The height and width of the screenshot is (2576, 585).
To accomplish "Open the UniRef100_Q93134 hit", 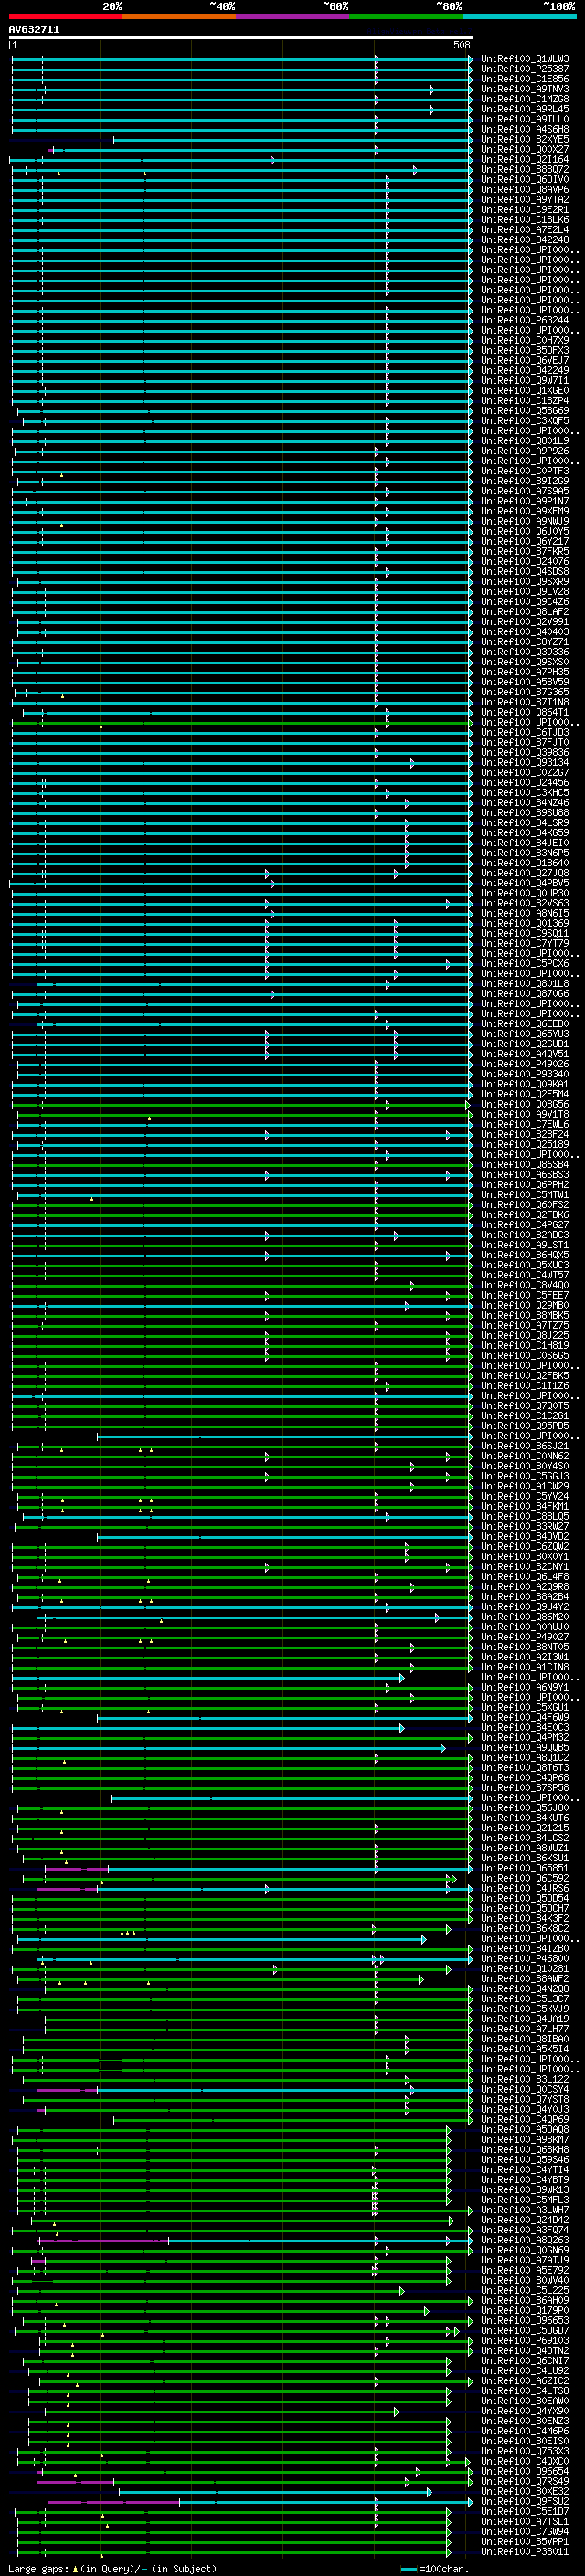I will click(x=525, y=762).
